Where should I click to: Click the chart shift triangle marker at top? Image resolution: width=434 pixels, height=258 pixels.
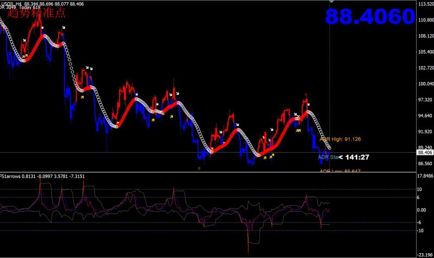coord(331,2)
